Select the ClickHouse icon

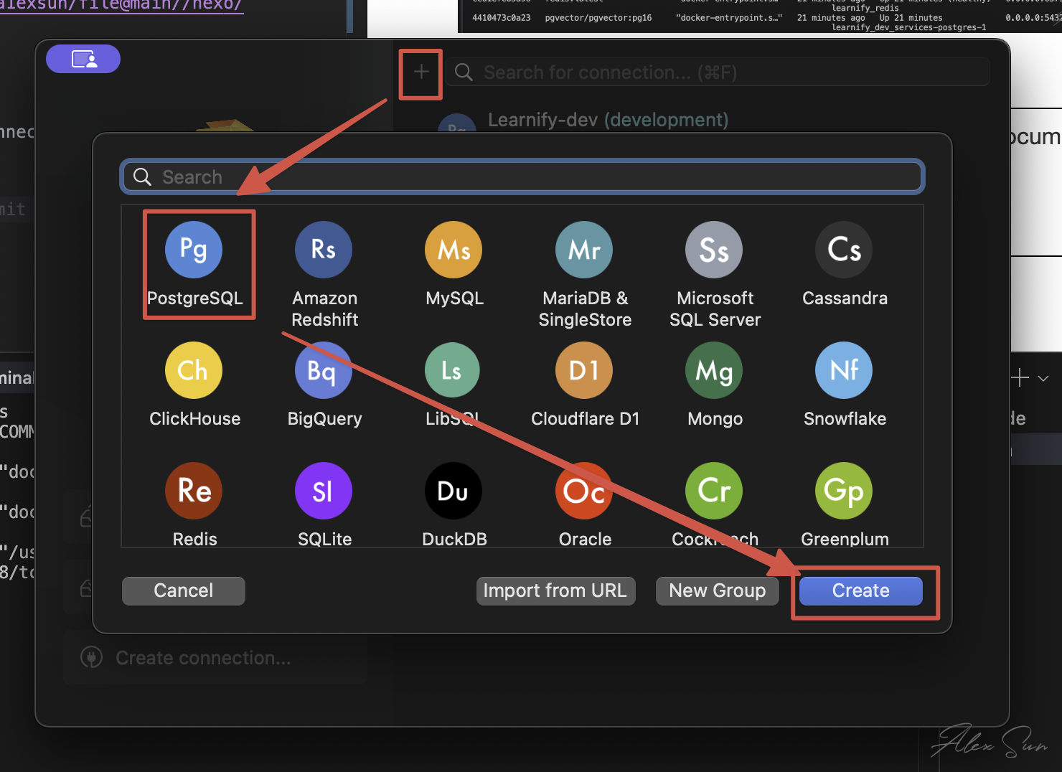tap(194, 370)
